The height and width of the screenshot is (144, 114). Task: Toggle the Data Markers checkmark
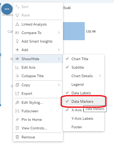(x=67, y=101)
